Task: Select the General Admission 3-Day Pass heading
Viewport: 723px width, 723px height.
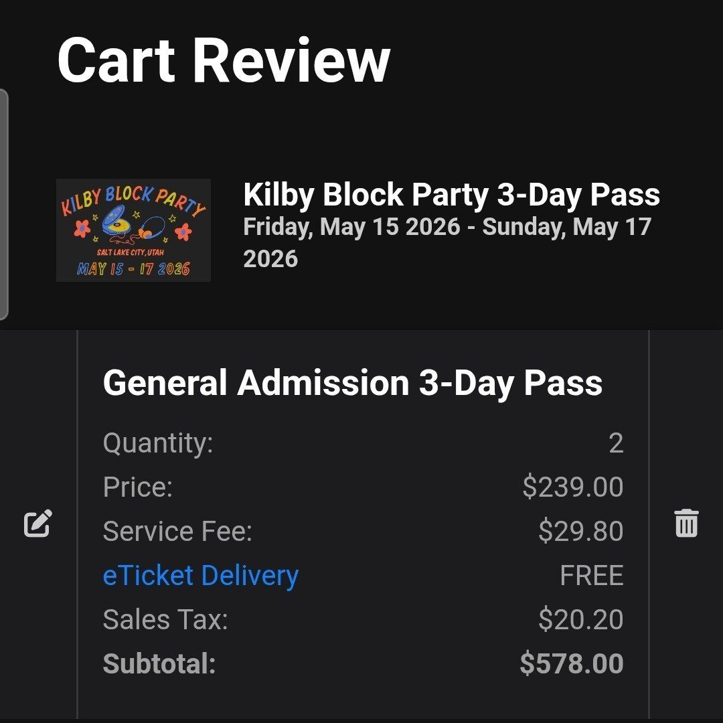Action: click(353, 383)
